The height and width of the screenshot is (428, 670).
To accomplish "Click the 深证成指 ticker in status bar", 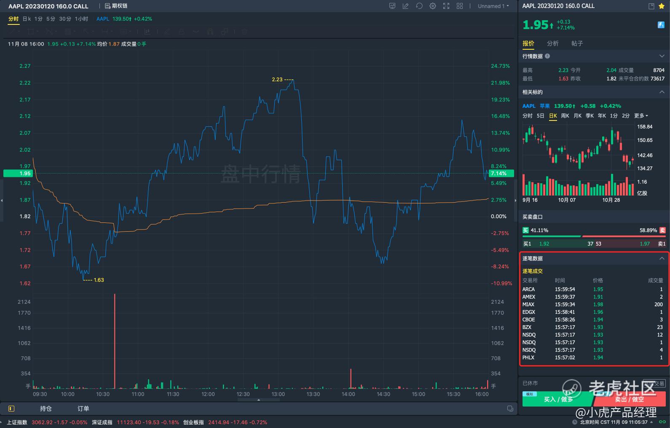I will (x=135, y=422).
